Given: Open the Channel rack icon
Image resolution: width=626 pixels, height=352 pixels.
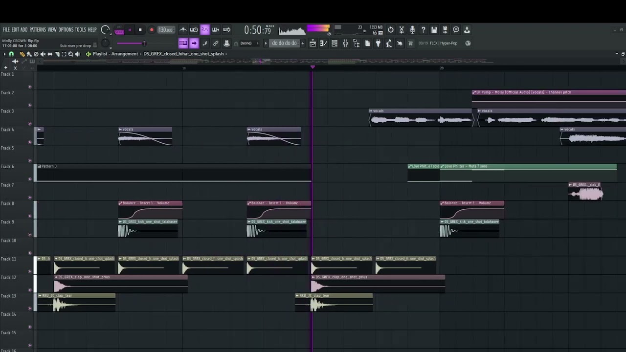Looking at the screenshot, I should pyautogui.click(x=335, y=44).
